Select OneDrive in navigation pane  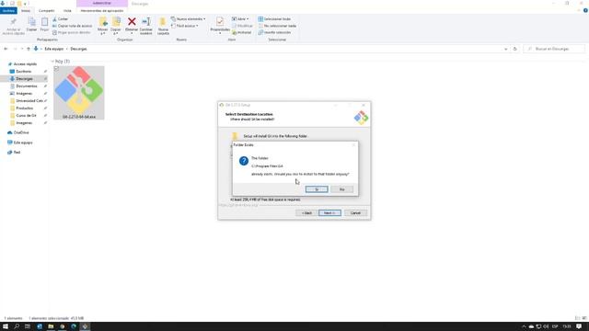tap(21, 132)
